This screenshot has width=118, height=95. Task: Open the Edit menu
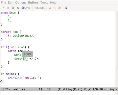click(10, 3)
